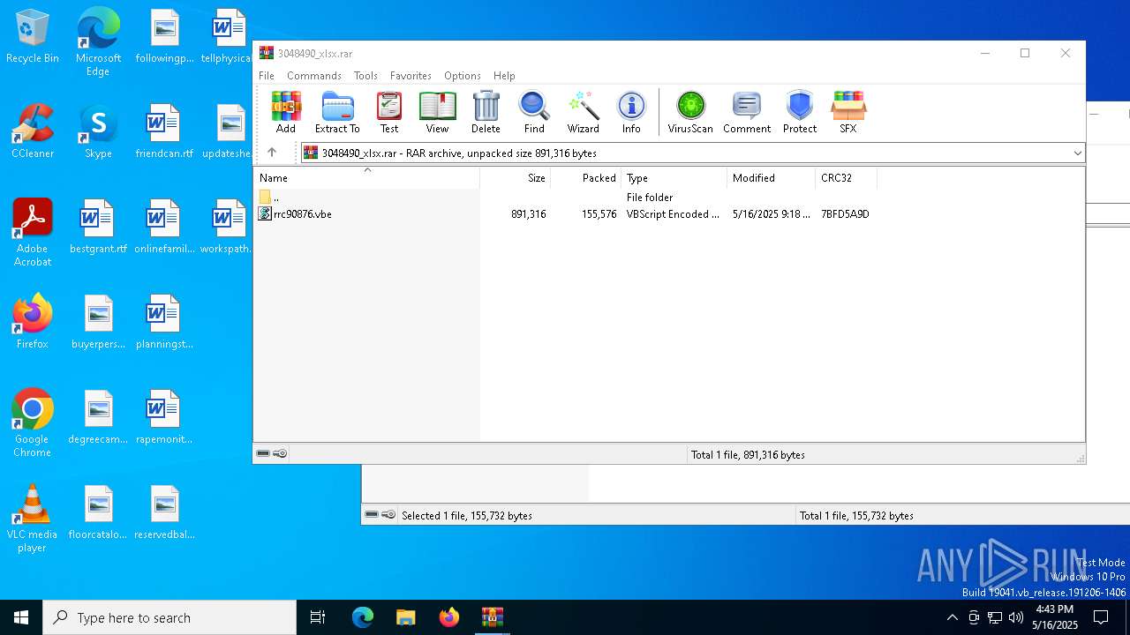The height and width of the screenshot is (635, 1130).
Task: Select the parent folder '..' entry
Action: pos(269,198)
